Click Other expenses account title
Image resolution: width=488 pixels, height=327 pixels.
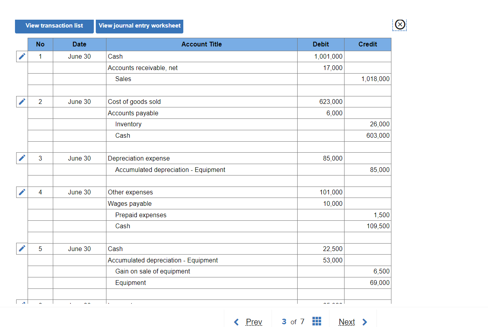tap(130, 192)
